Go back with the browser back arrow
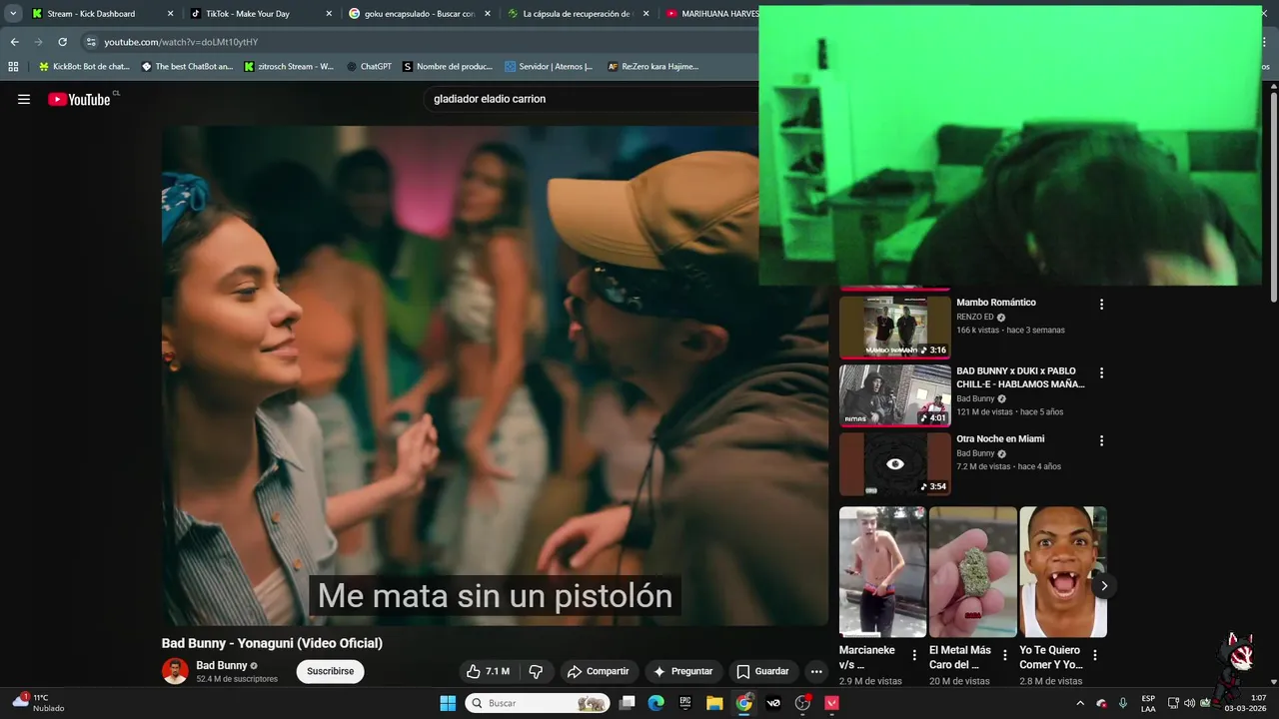The image size is (1279, 719). [14, 42]
